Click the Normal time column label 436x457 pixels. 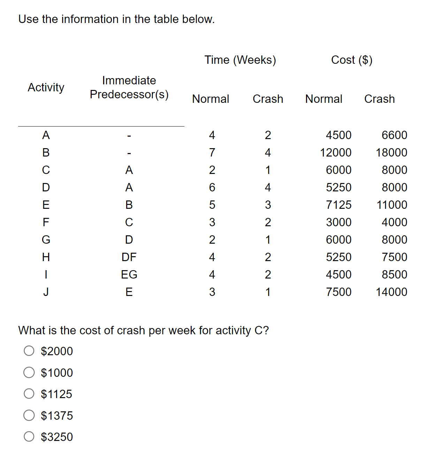[211, 99]
